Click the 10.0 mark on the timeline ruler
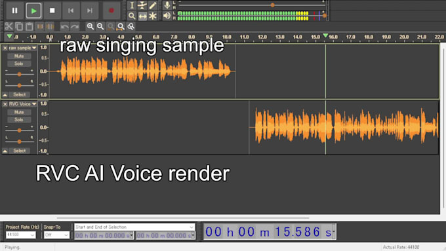This screenshot has height=251, width=446. [x=227, y=37]
